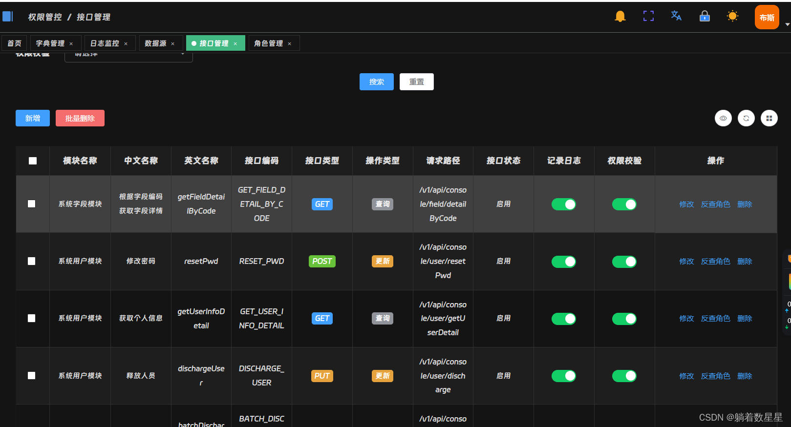Check the DISCHARGE_USER row checkbox
791x427 pixels.
click(x=32, y=375)
